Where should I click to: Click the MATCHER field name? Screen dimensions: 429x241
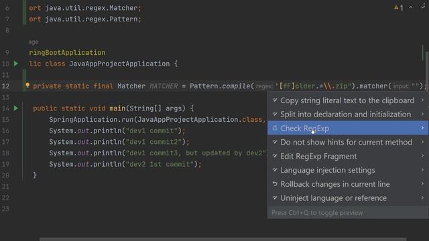[164, 86]
